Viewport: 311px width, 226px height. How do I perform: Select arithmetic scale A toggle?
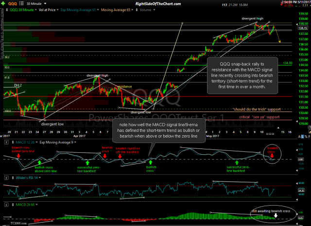[299, 137]
